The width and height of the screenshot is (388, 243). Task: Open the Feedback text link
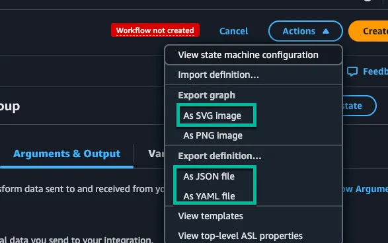click(x=375, y=71)
